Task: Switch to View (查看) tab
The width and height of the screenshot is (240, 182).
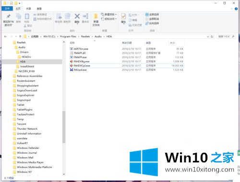Action: coord(39,9)
